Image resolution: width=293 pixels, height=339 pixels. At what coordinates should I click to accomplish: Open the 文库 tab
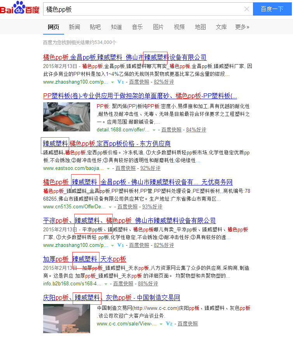coord(221,27)
